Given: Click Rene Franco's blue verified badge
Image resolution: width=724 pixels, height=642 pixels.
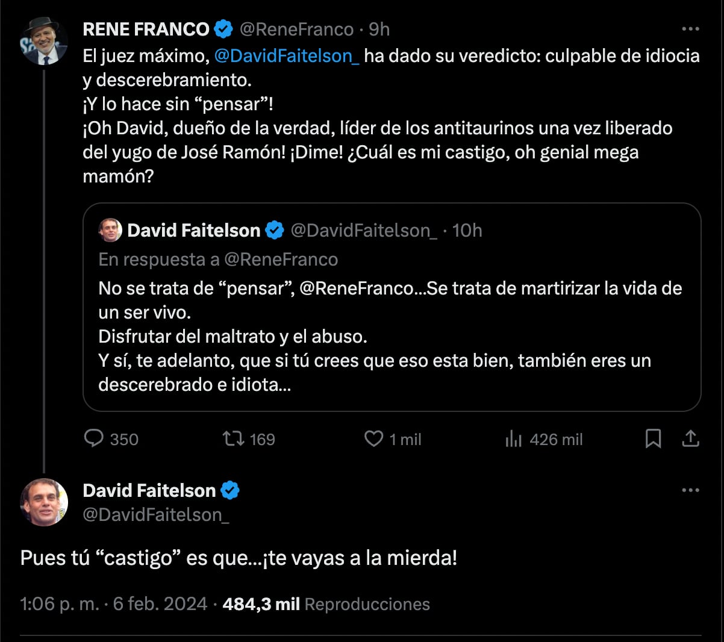Looking at the screenshot, I should [223, 29].
